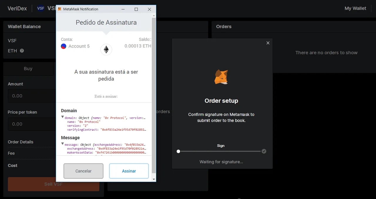Close the Order setup dialog with X
376x199 pixels.
[x=268, y=43]
